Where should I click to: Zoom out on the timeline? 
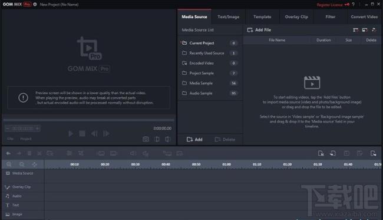[22, 165]
